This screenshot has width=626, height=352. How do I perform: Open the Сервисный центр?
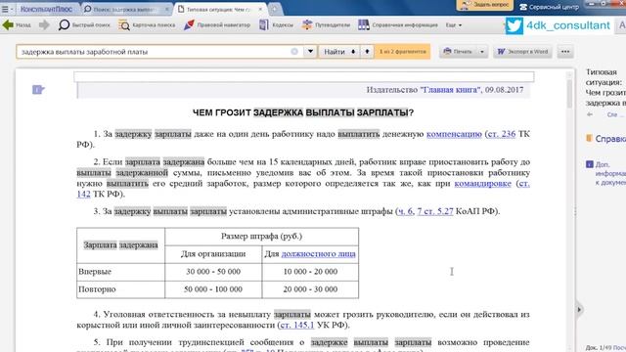(549, 7)
